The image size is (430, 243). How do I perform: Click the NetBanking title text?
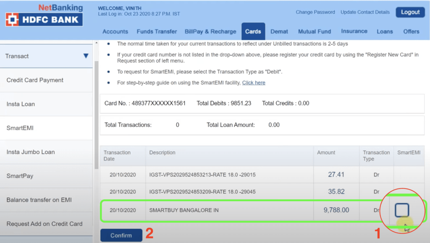point(60,8)
